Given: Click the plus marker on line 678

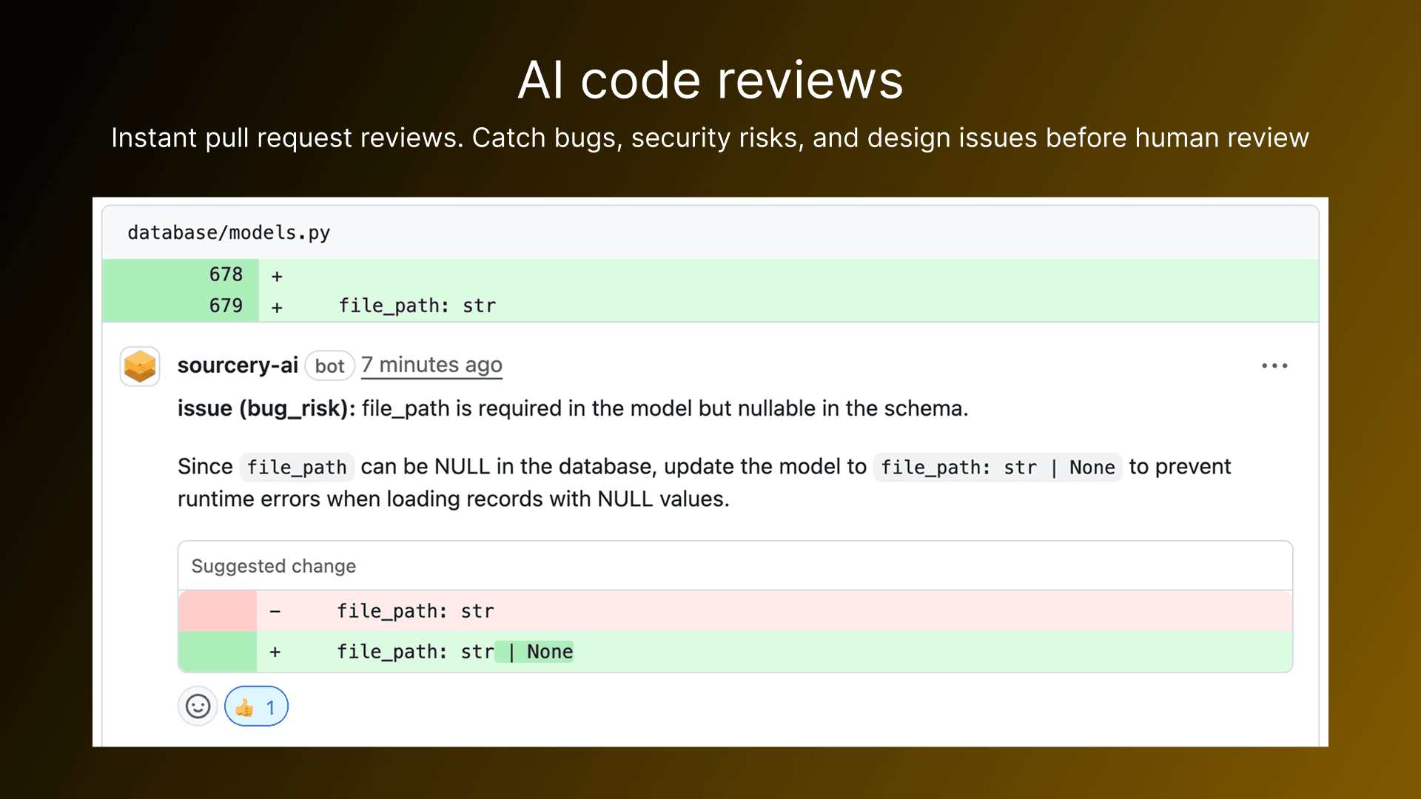Looking at the screenshot, I should click(x=277, y=276).
